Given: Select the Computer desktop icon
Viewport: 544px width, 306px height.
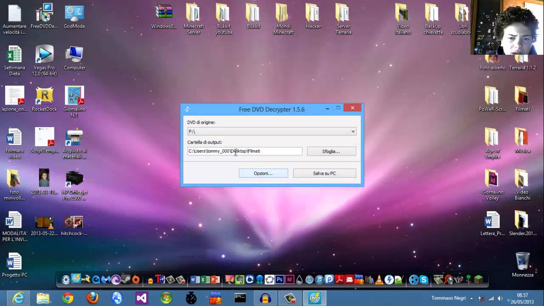Looking at the screenshot, I should point(74,58).
